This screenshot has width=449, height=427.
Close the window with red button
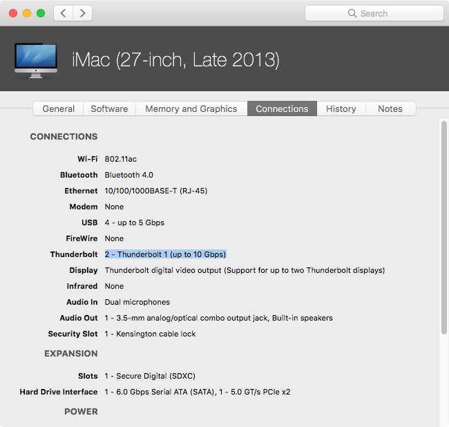[x=13, y=13]
